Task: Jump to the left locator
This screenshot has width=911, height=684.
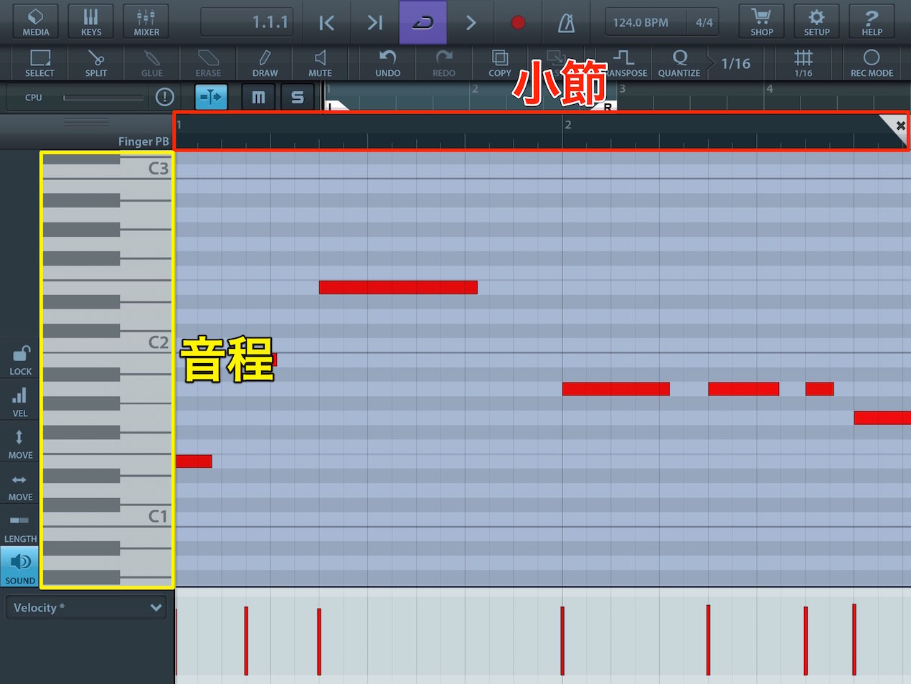Action: pos(326,23)
